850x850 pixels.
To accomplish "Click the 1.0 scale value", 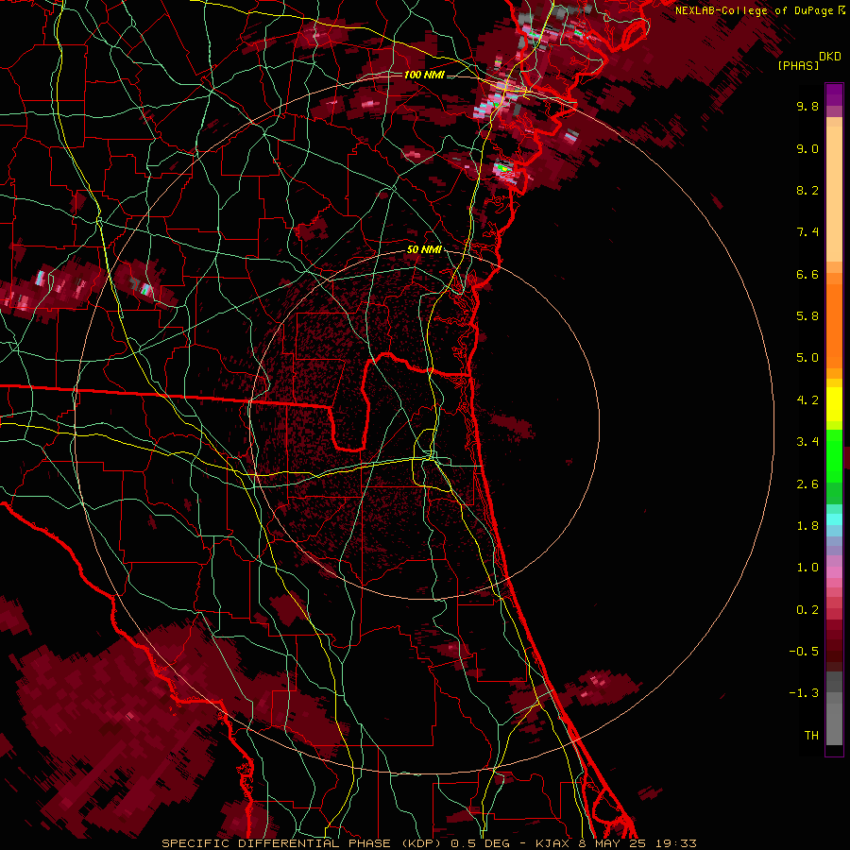I will 807,568.
